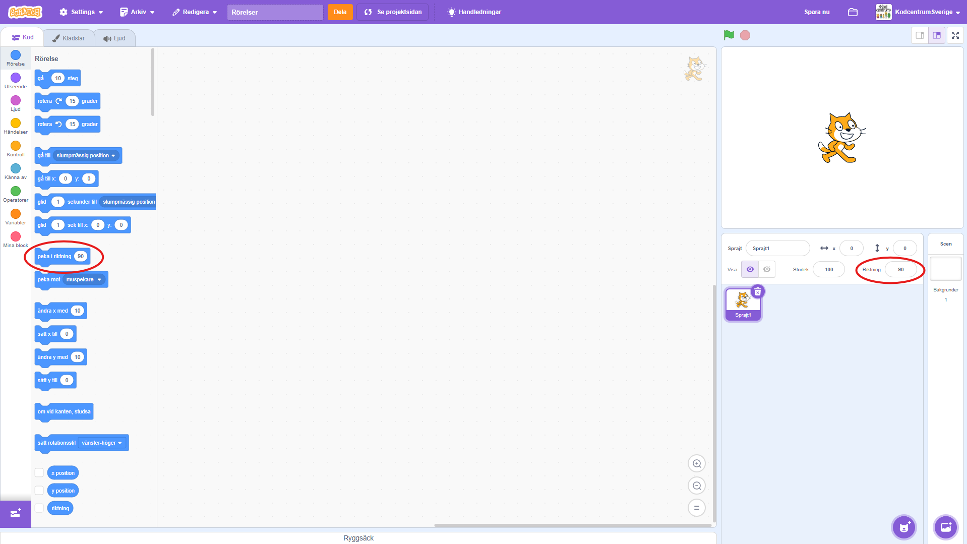
Task: Click Spara nu to save
Action: (x=817, y=12)
